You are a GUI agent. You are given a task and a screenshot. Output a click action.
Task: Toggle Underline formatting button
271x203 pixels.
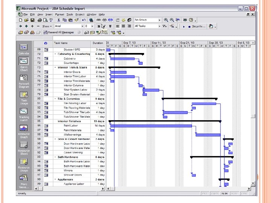pos(110,26)
